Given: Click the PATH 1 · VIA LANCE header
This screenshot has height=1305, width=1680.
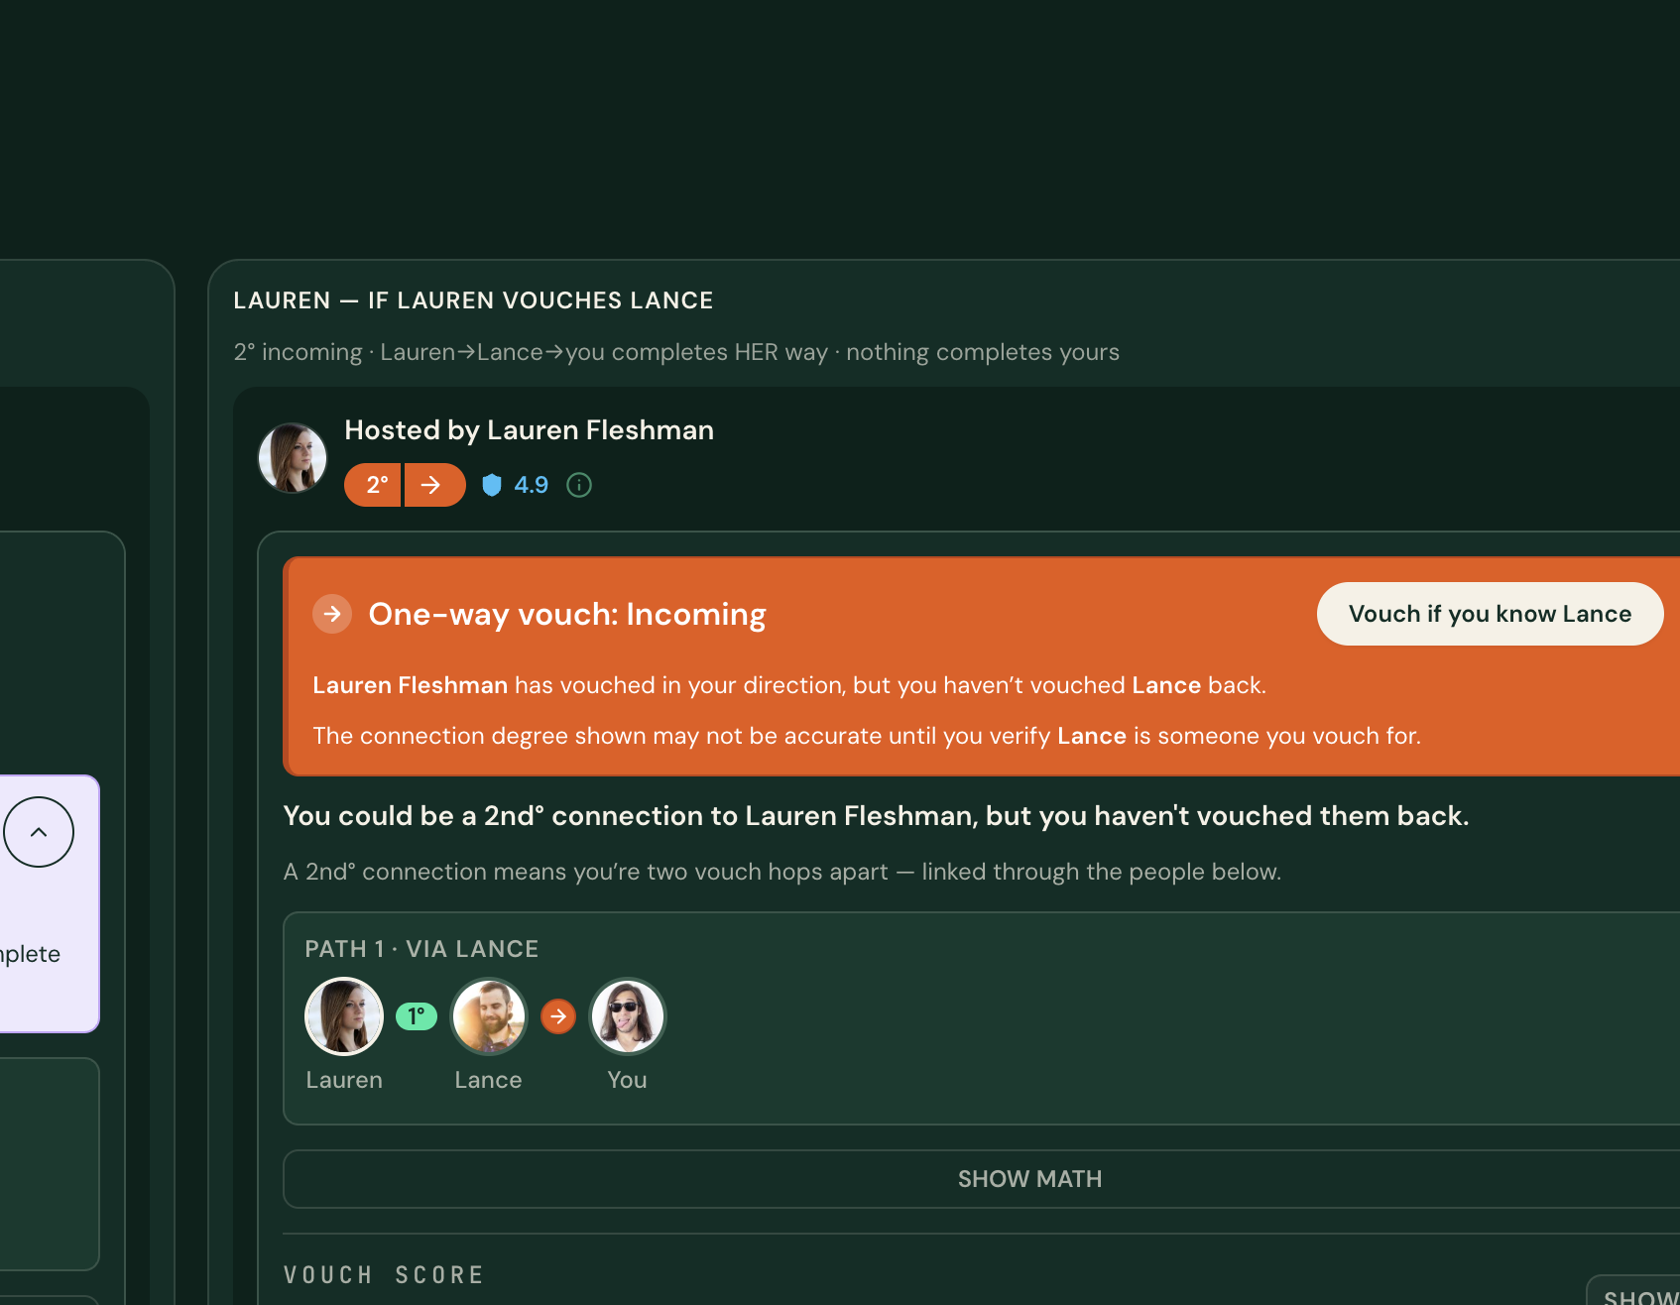Looking at the screenshot, I should click(x=421, y=949).
